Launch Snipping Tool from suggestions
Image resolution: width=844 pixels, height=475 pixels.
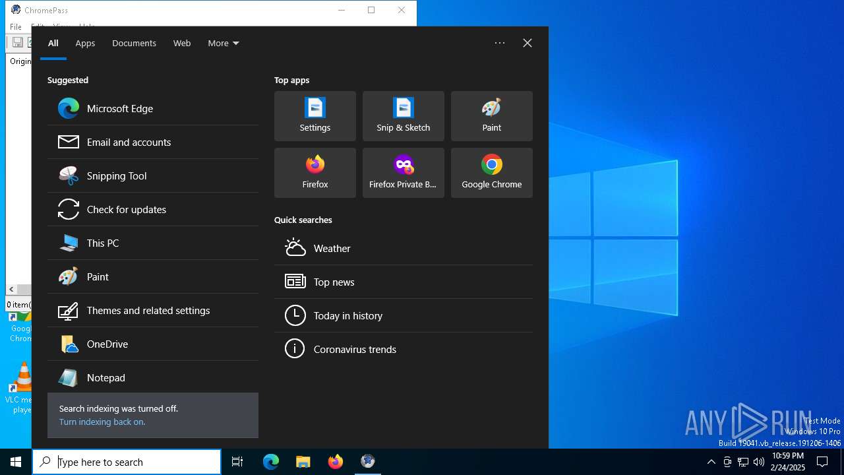click(153, 175)
